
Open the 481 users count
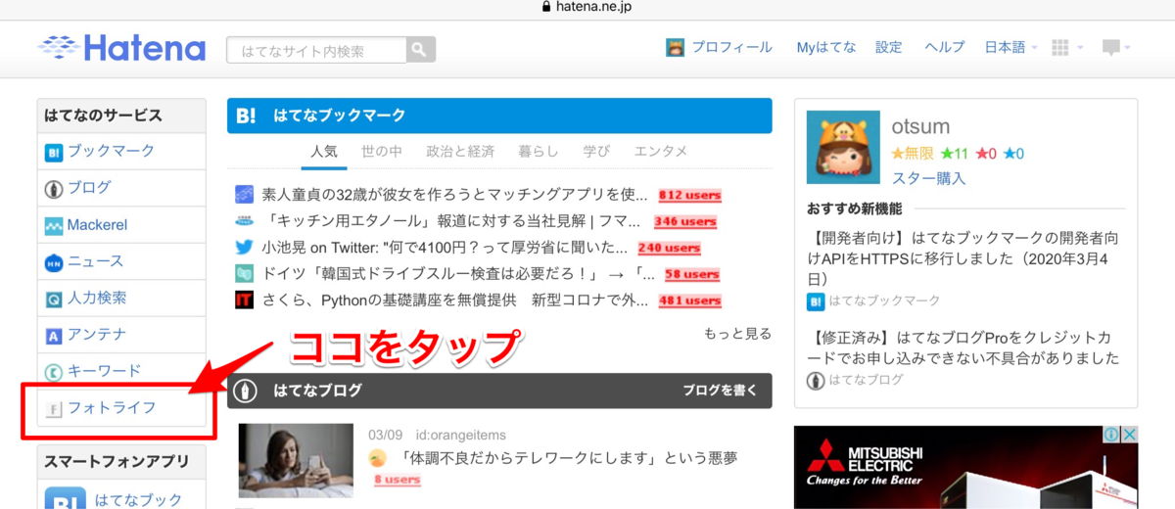(689, 301)
